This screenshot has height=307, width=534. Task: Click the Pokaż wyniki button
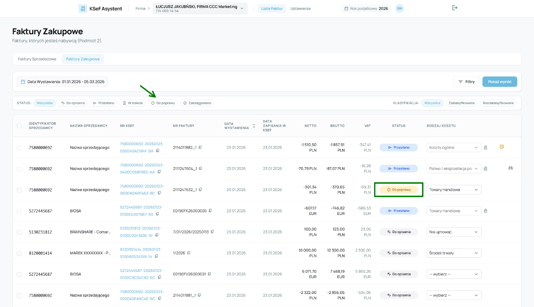[x=500, y=82]
